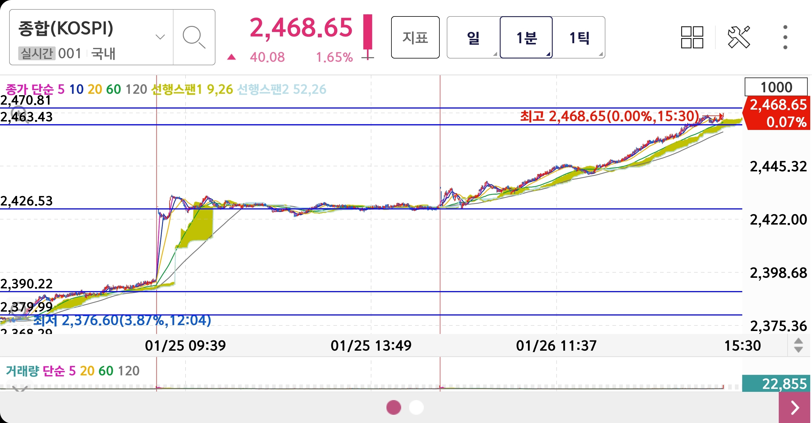Open the chart tools wrench settings
The width and height of the screenshot is (812, 423).
[738, 37]
